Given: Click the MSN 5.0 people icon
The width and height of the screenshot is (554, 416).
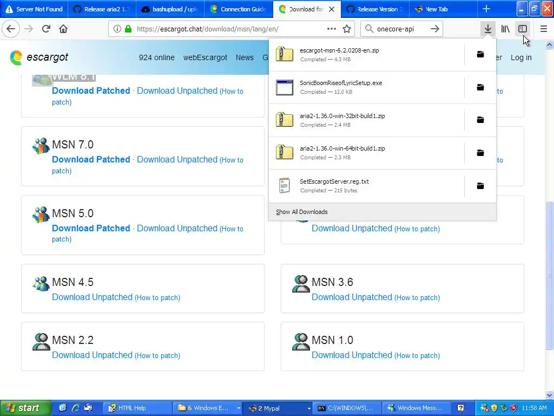Looking at the screenshot, I should (x=41, y=214).
